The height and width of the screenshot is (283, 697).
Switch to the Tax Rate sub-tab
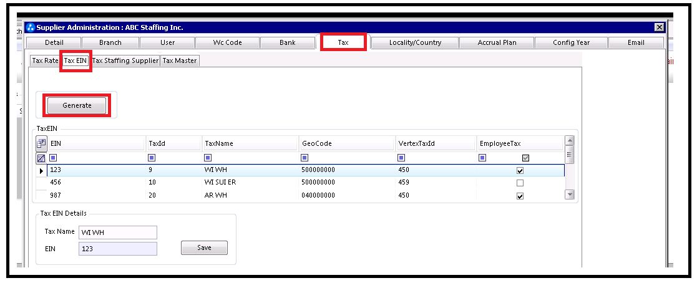click(x=45, y=61)
